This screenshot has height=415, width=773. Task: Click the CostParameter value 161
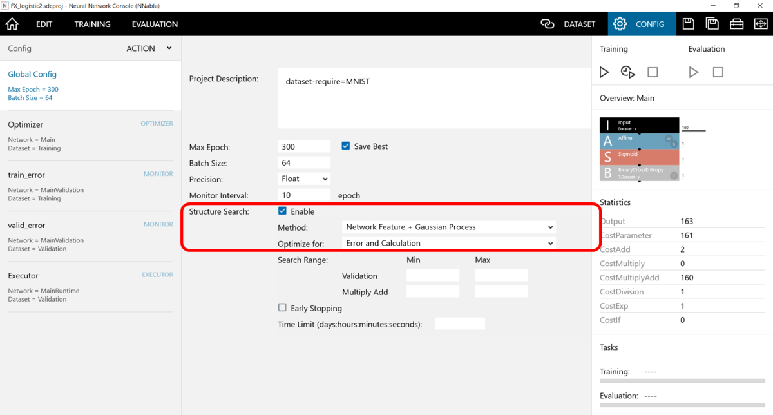click(687, 235)
